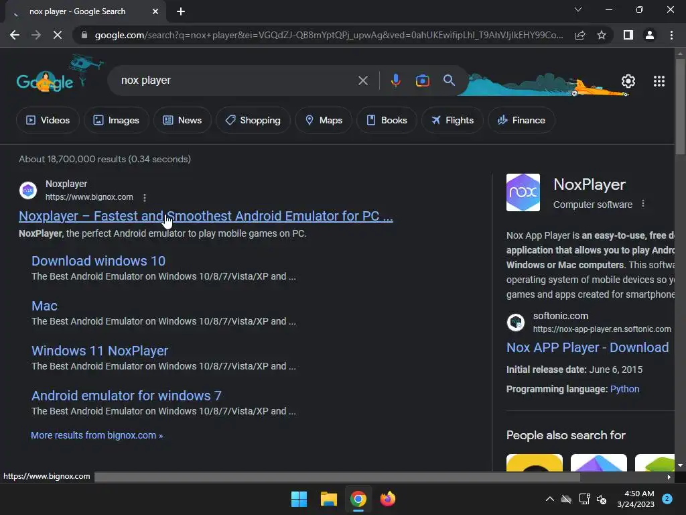Open the Nox APP Player - Download link
This screenshot has width=686, height=515.
point(587,347)
